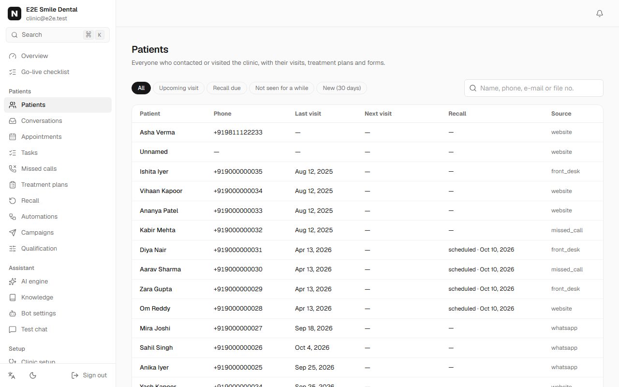
Task: Toggle dark mode moon icon
Action: 33,375
